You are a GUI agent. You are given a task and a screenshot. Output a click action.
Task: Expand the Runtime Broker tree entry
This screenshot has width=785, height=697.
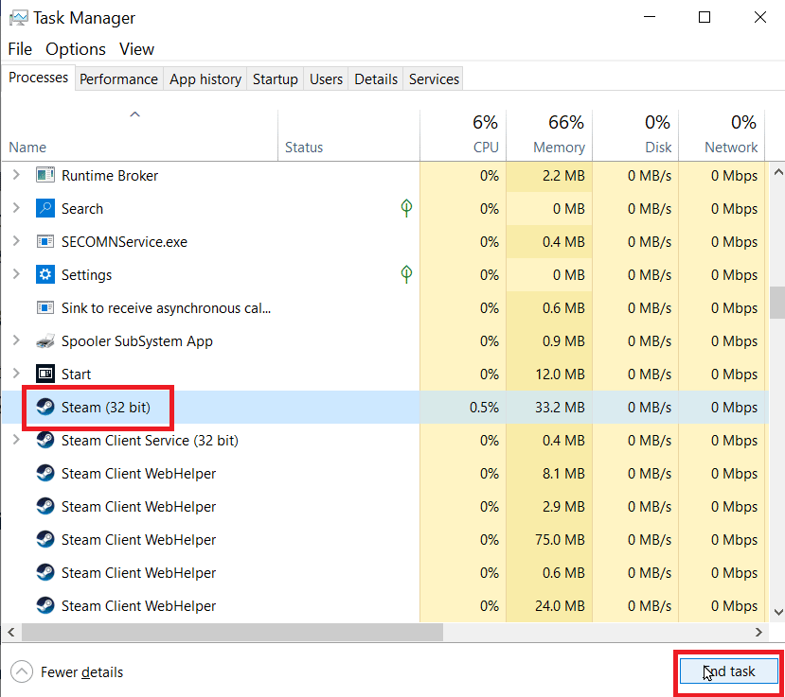[17, 175]
